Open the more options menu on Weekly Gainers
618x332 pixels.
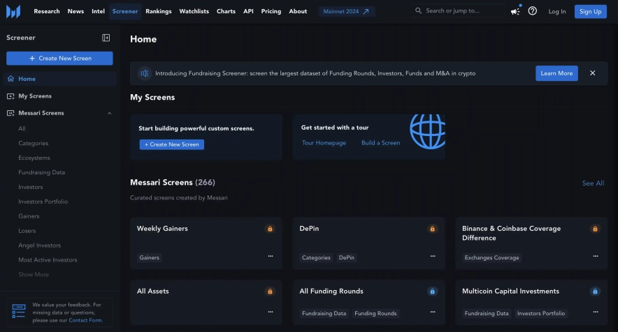click(x=270, y=256)
